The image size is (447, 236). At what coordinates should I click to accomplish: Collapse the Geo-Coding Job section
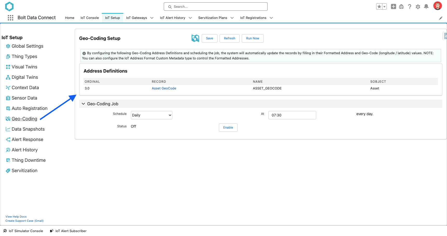[x=83, y=104]
